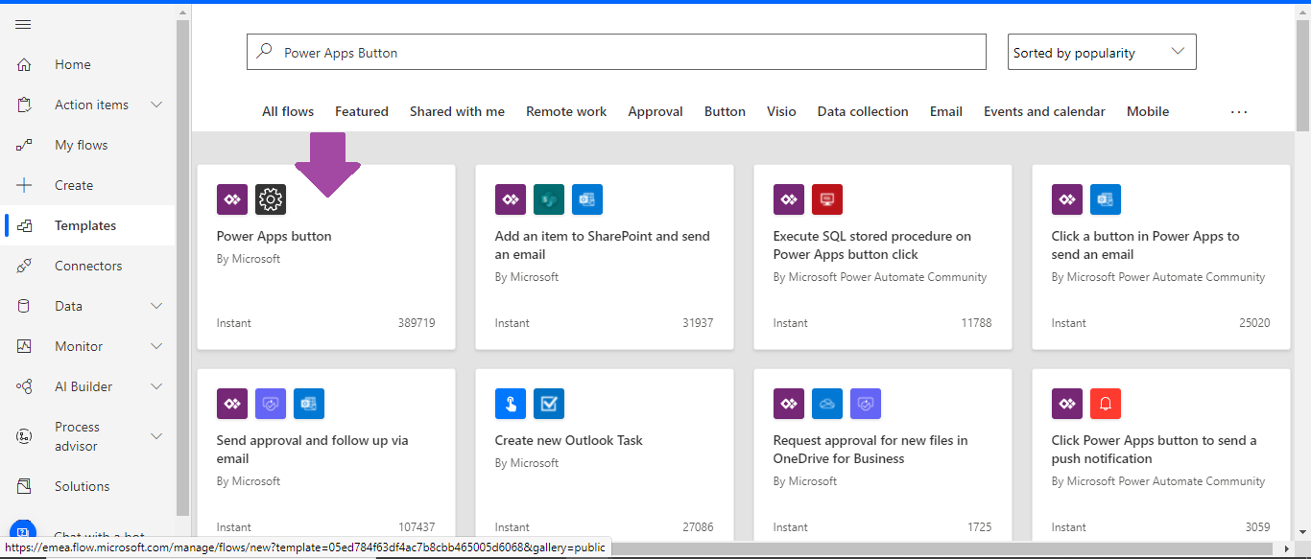Click the search magnifier icon
Screen dimensions: 1311x559
tap(264, 51)
